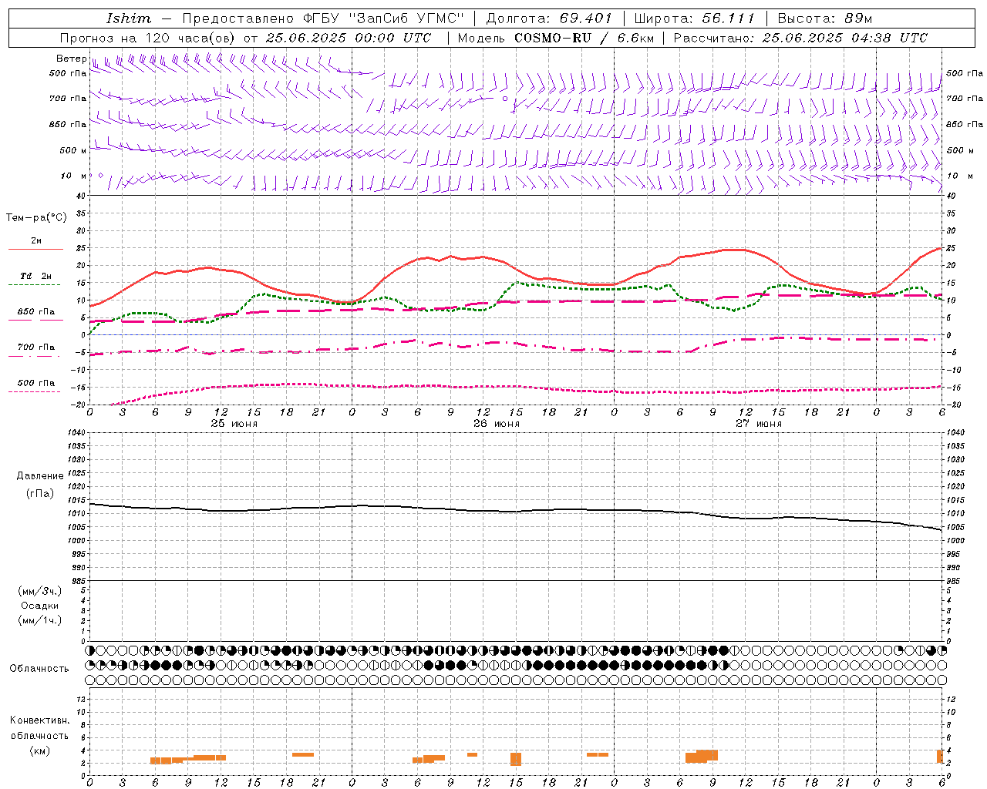Viewport: 987px width, 789px height.
Task: Click the "(мм/1ч.)" precipitation unit label
Action: (x=40, y=620)
